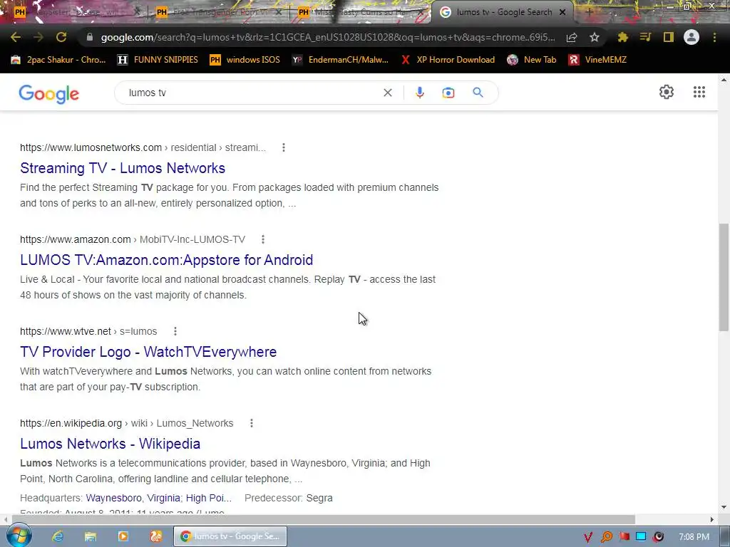Clear the search box with the X icon
Image resolution: width=730 pixels, height=547 pixels.
click(x=387, y=93)
